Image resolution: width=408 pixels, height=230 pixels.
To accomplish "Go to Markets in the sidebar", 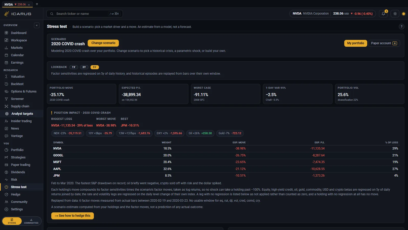I will pos(21,48).
